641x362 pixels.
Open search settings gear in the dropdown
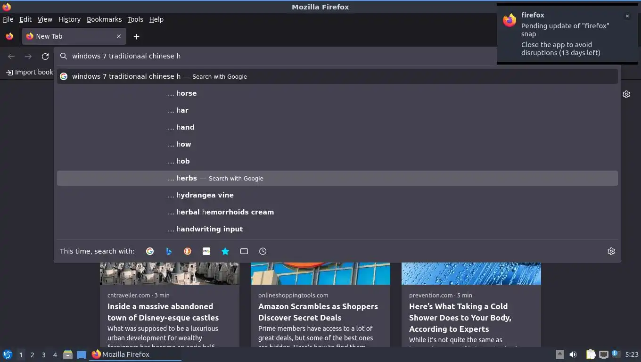611,251
